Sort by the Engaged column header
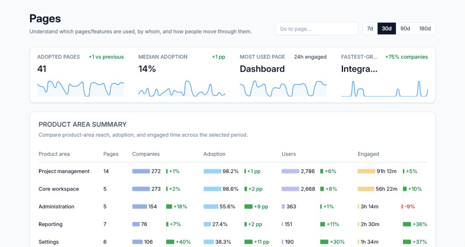This screenshot has height=247, width=465. (x=368, y=154)
